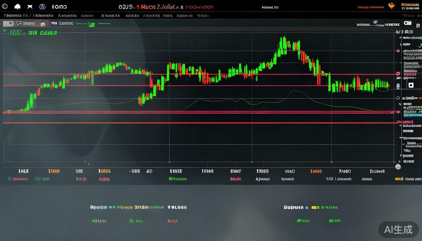Click the blue circle marker on price axis
Image resolution: width=422 pixels, height=241 pixels.
pos(398,85)
